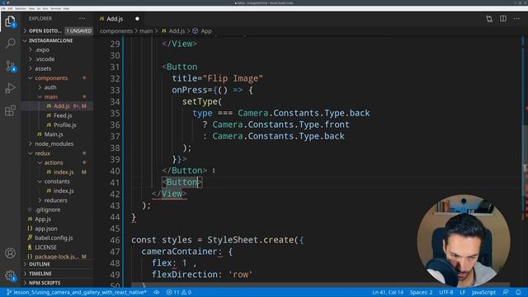Click 'Spaces: 2' indentation setting
Viewport: 528px width, 297px height.
coord(421,292)
